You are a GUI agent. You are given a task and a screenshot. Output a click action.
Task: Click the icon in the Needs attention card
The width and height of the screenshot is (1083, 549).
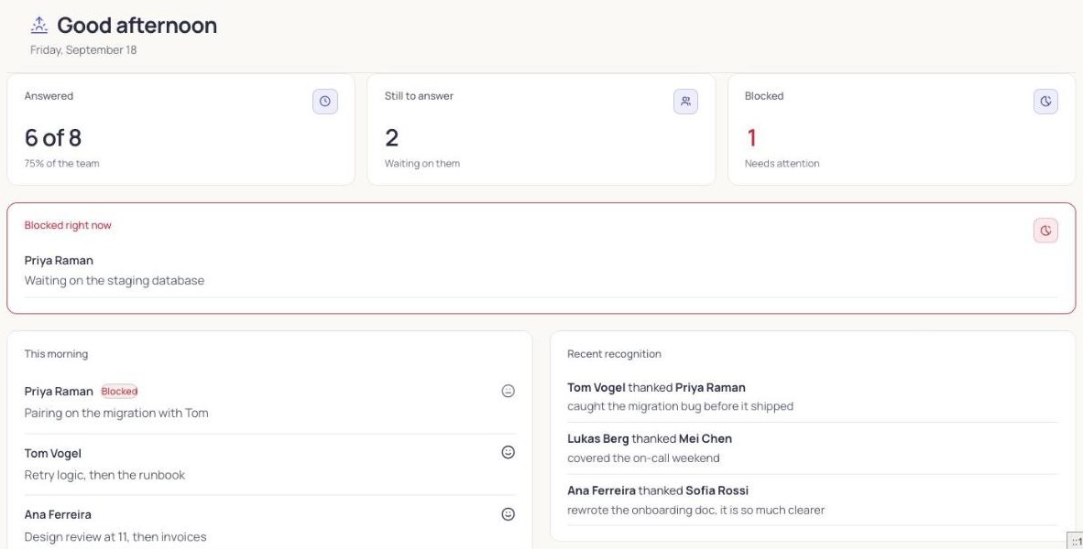[1045, 102]
